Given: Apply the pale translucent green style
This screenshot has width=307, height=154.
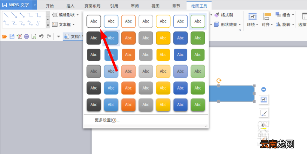Looking at the screenshot, I should pyautogui.click(x=198, y=71).
